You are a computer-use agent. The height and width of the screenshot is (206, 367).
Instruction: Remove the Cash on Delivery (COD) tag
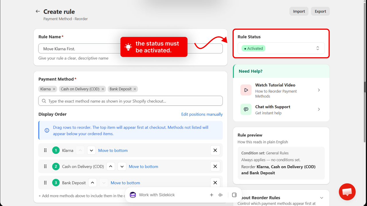point(103,89)
